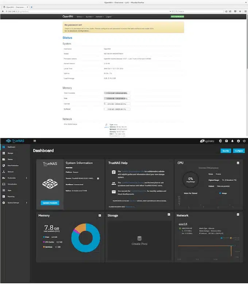Toggle the Usage legend on CPU card
Screen dimensions: 248x285
pyautogui.click(x=223, y=193)
